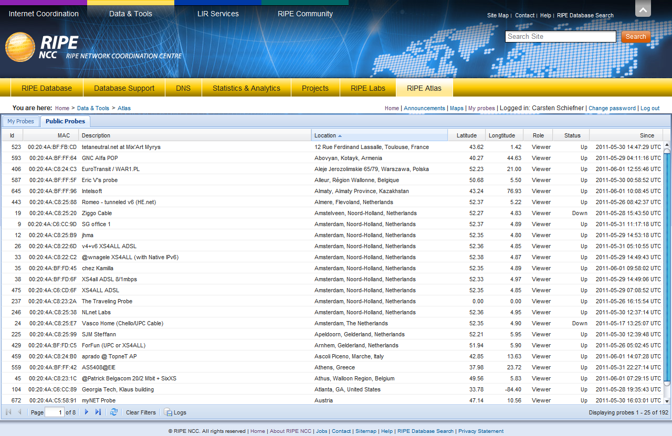Go to next page arrow
This screenshot has width=672, height=436.
point(87,412)
